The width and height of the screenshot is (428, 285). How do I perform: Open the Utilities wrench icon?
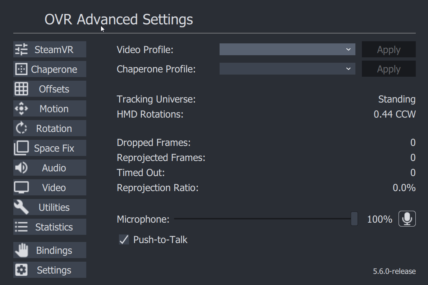[21, 207]
